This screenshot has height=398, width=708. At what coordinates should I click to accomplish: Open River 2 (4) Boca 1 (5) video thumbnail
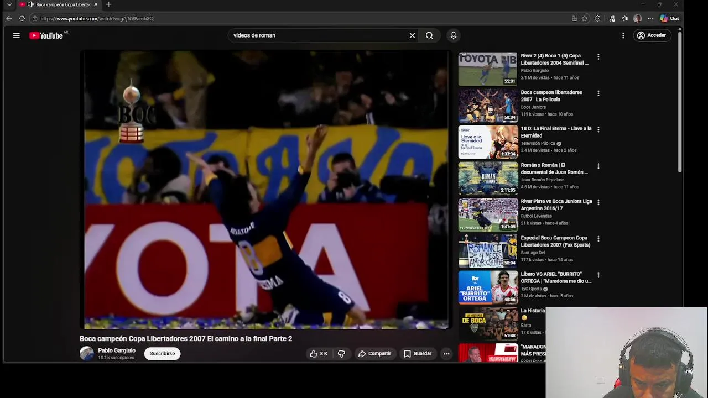tap(488, 69)
